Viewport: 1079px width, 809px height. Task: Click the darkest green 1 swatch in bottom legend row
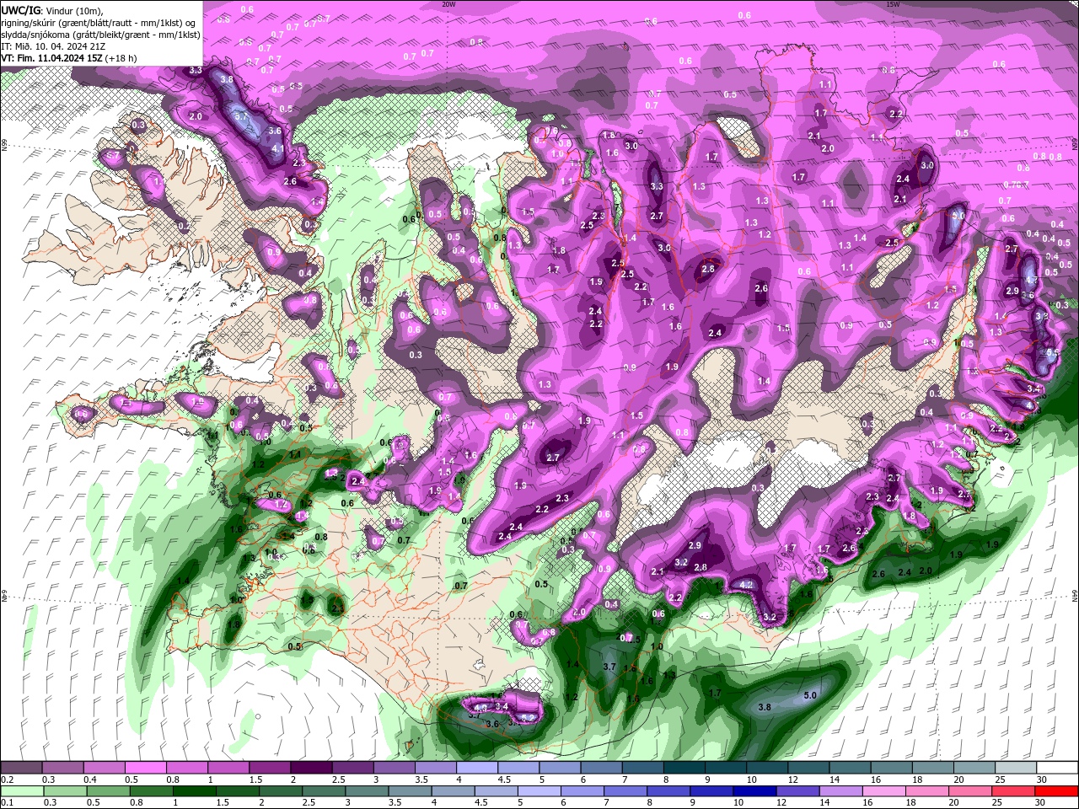point(195,791)
